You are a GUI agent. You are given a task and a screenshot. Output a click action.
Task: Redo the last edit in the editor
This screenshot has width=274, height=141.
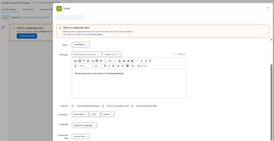coord(114,61)
